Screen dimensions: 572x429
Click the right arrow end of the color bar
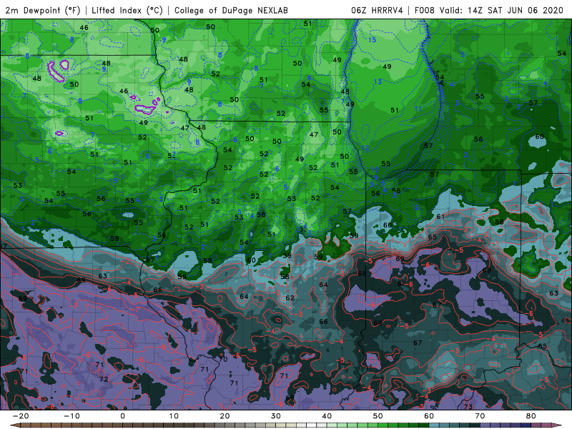click(x=558, y=425)
